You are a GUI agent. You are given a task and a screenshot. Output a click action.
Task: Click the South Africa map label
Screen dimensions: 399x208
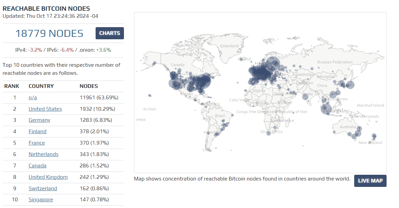[271, 132]
